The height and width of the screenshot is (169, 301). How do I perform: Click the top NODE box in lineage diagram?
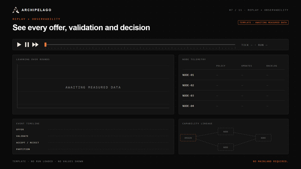click(x=226, y=132)
